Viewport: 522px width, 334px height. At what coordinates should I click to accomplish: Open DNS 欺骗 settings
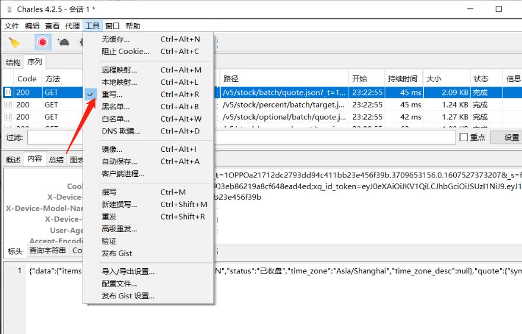[x=148, y=131]
